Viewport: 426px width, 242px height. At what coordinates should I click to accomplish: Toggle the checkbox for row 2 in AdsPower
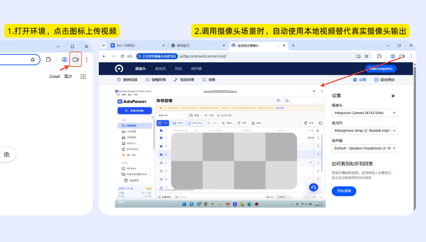pyautogui.click(x=161, y=146)
